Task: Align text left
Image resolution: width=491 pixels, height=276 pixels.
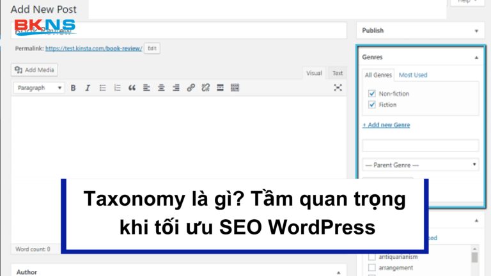Action: point(146,88)
